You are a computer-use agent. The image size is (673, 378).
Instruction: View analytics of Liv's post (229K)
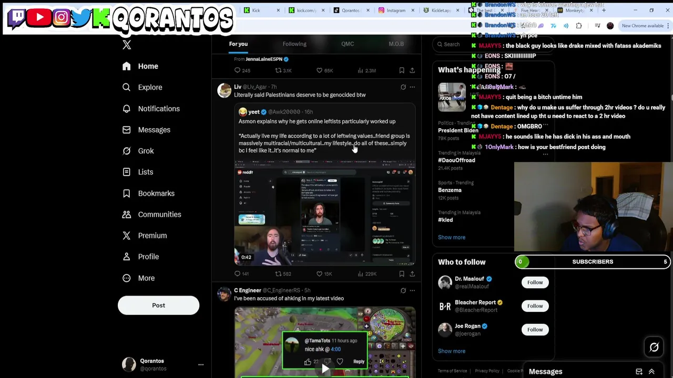(366, 274)
